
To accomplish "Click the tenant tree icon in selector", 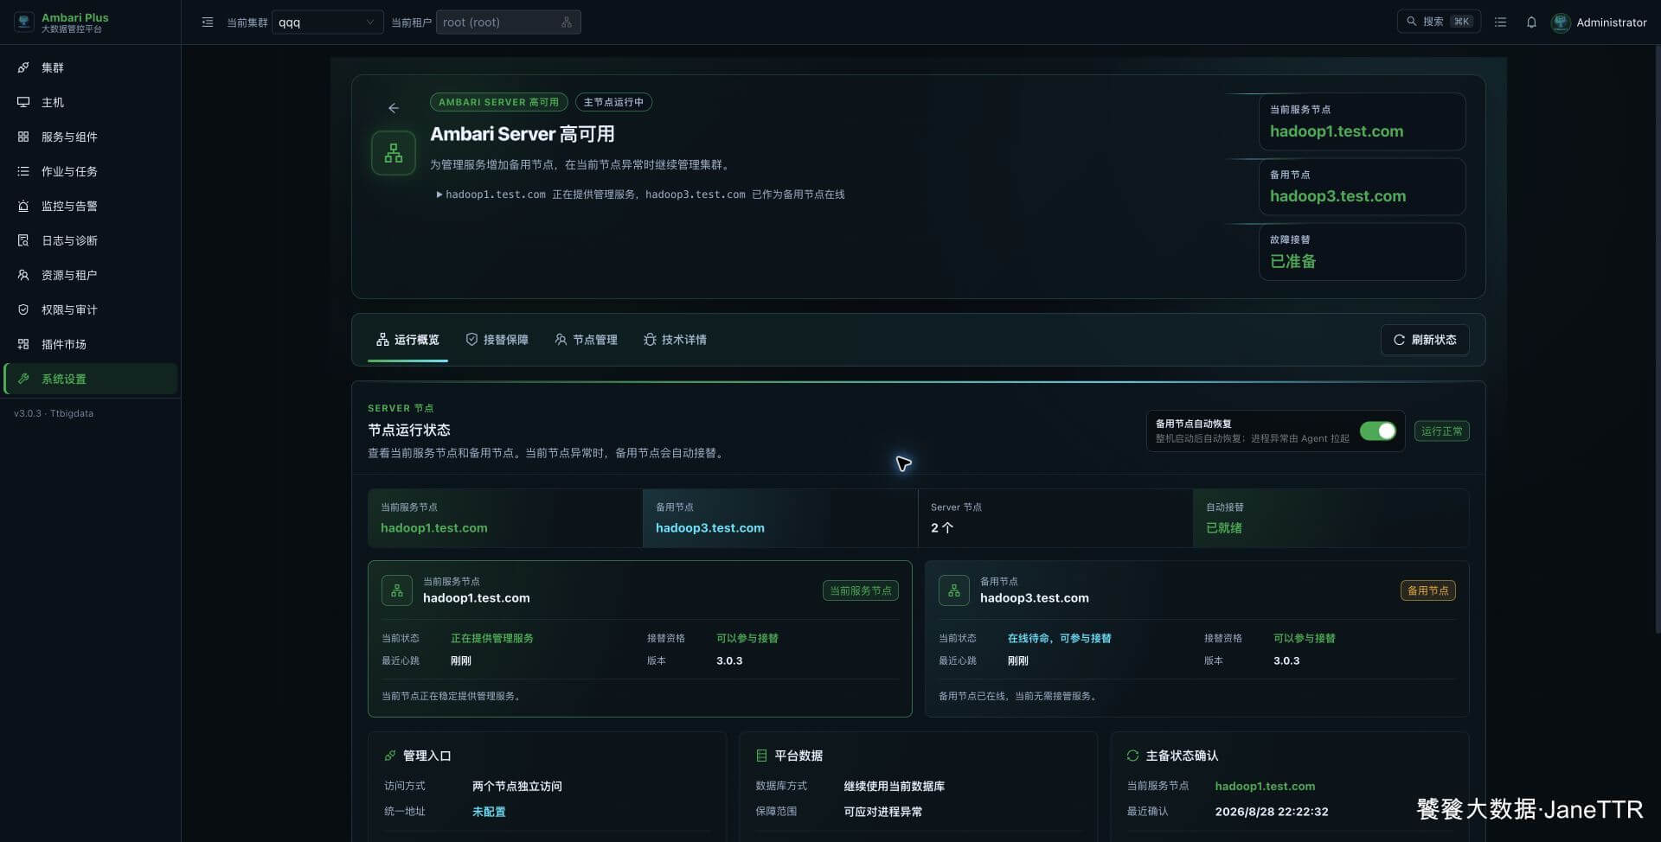I will tap(567, 22).
